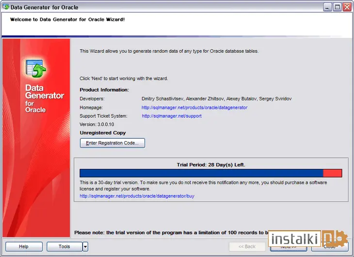354x257 pixels.
Task: Click the Data Generator table logo icon
Action: (36, 68)
